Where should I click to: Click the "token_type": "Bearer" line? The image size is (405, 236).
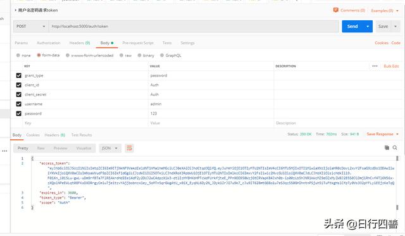click(x=63, y=197)
